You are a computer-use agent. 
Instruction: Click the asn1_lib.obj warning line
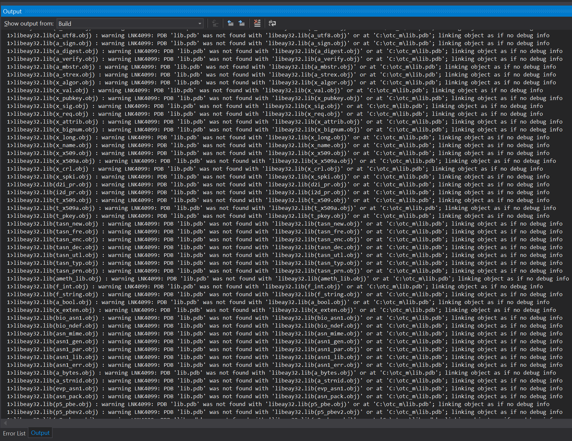point(285,357)
